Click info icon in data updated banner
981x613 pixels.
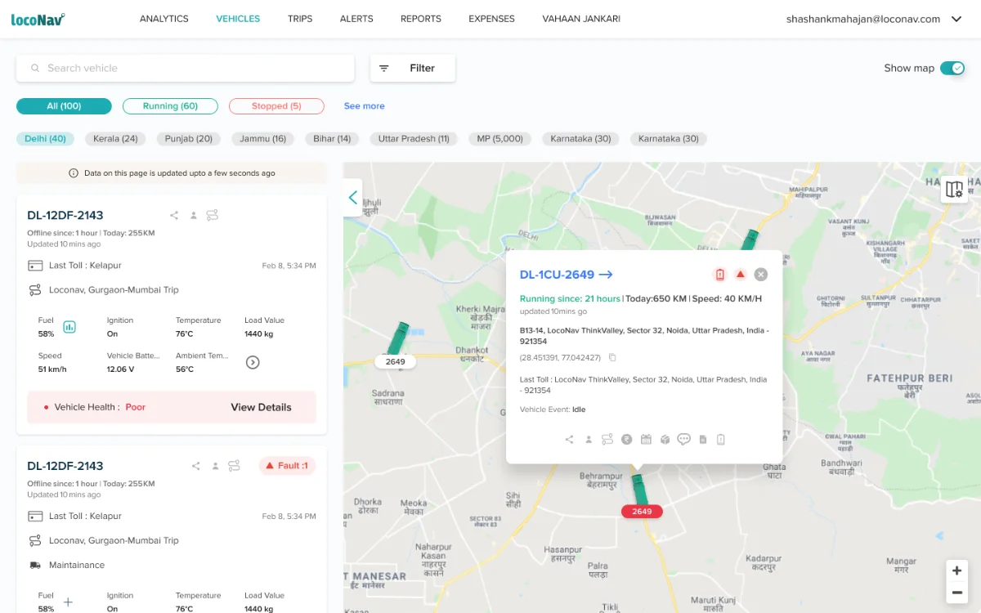(x=74, y=173)
